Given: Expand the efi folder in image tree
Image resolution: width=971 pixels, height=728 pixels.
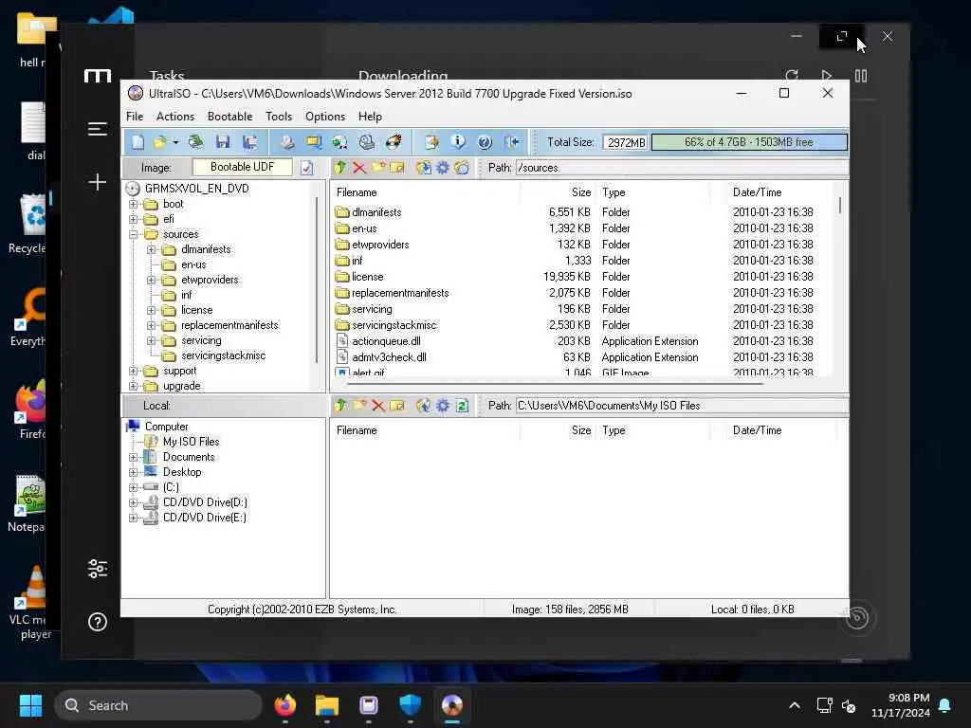Looking at the screenshot, I should (x=133, y=219).
